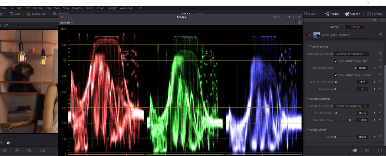
Task: Click the Adaptation slider
Action: (345, 89)
